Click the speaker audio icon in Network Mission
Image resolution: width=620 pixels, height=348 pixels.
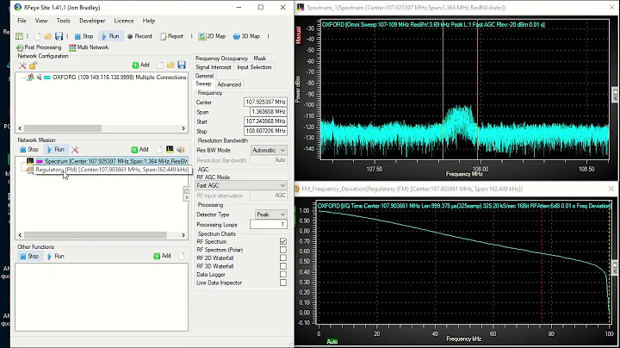pos(180,149)
